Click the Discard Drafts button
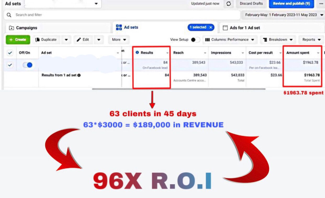The width and height of the screenshot is (325, 198). point(251,4)
